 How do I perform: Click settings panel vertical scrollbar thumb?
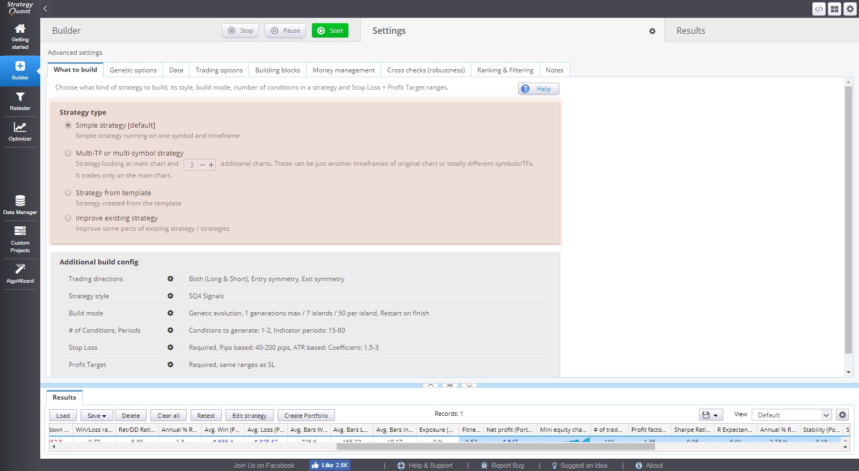(848, 220)
